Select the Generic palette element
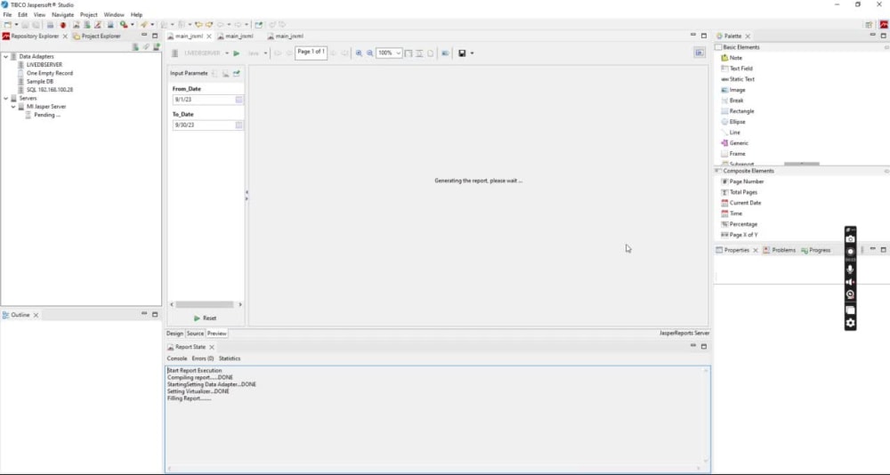 point(734,143)
